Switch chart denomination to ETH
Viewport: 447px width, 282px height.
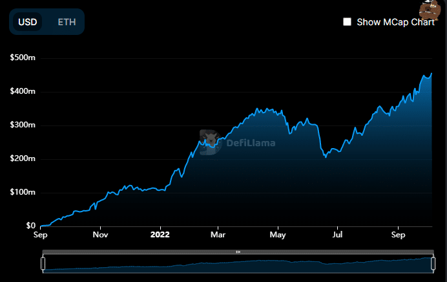(67, 22)
